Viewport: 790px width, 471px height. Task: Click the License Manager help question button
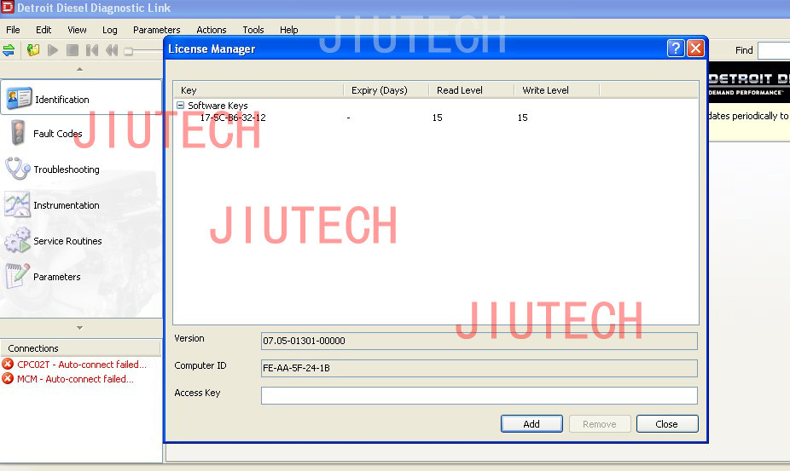point(676,49)
